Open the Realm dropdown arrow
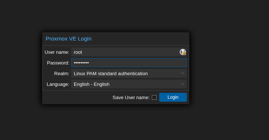The image size is (269, 140). pos(182,73)
